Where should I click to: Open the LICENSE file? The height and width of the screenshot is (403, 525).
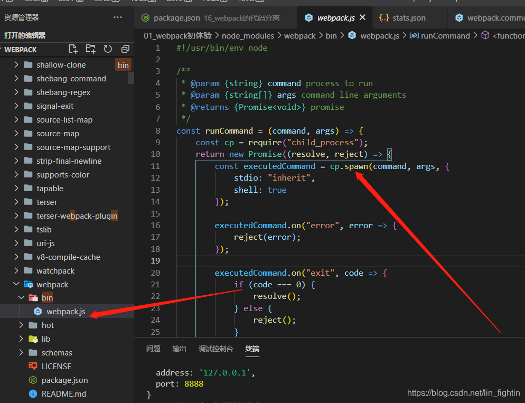click(x=56, y=367)
